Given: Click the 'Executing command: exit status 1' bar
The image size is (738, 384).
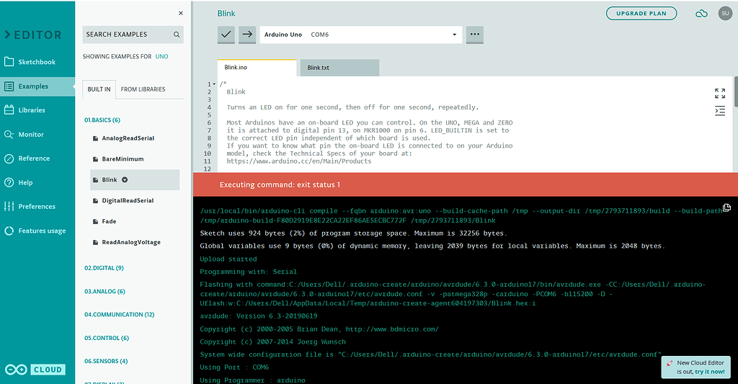Looking at the screenshot, I should [x=466, y=184].
